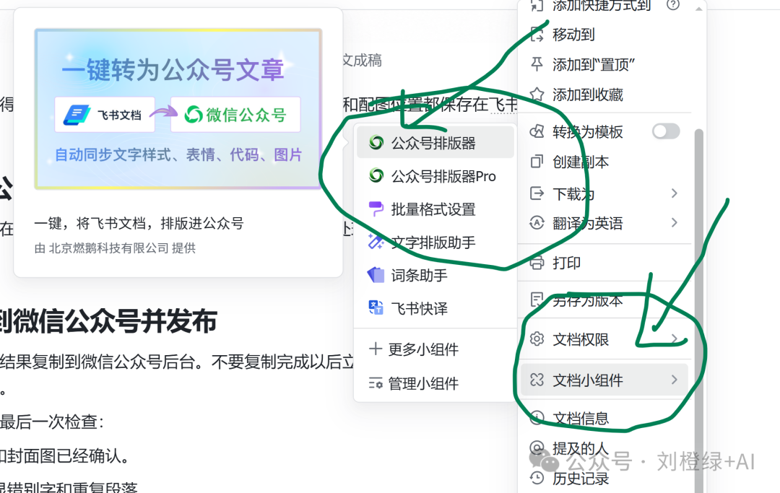Expand the 翻译为英语 submenu arrow

pos(674,222)
